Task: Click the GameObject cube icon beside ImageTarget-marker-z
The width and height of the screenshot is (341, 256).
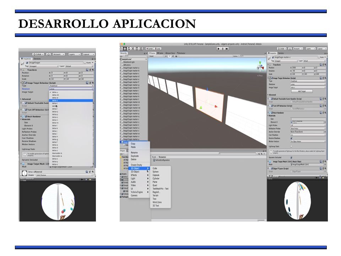Action: 270,58
